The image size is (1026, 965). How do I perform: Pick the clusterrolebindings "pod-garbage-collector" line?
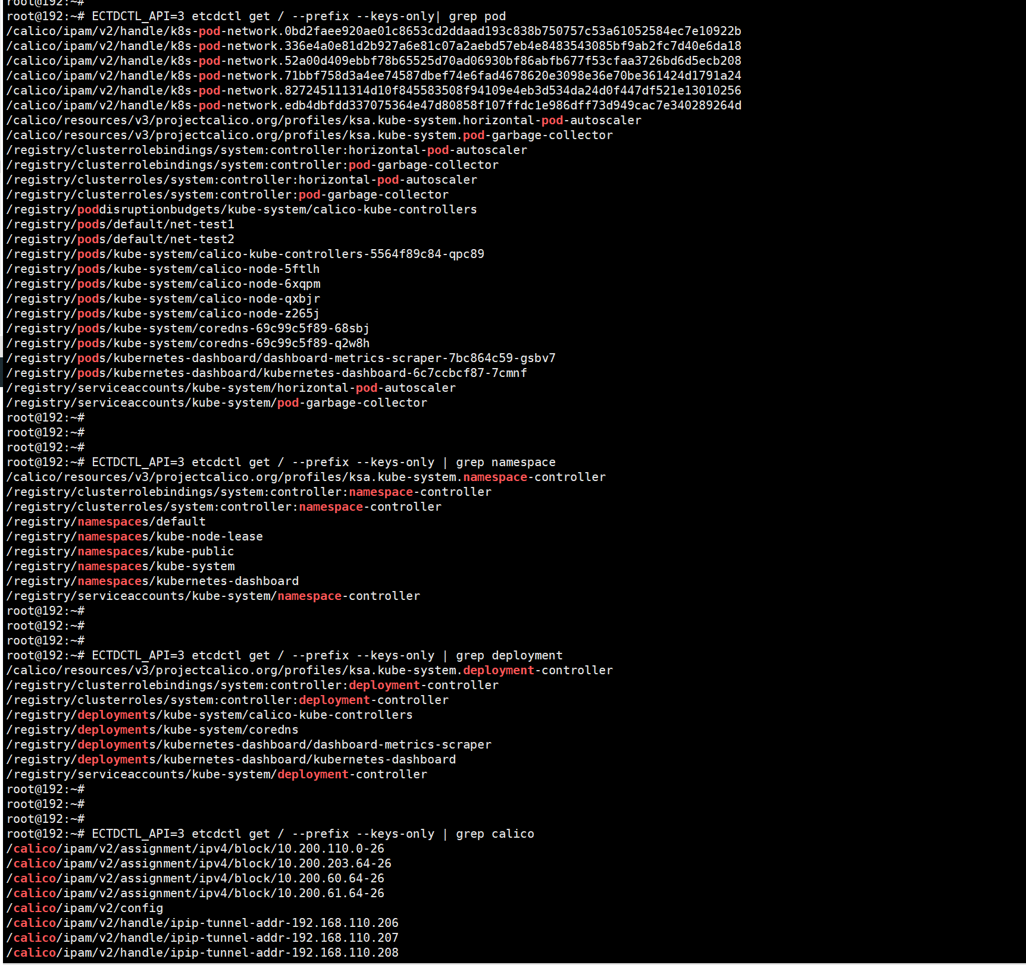(x=252, y=165)
